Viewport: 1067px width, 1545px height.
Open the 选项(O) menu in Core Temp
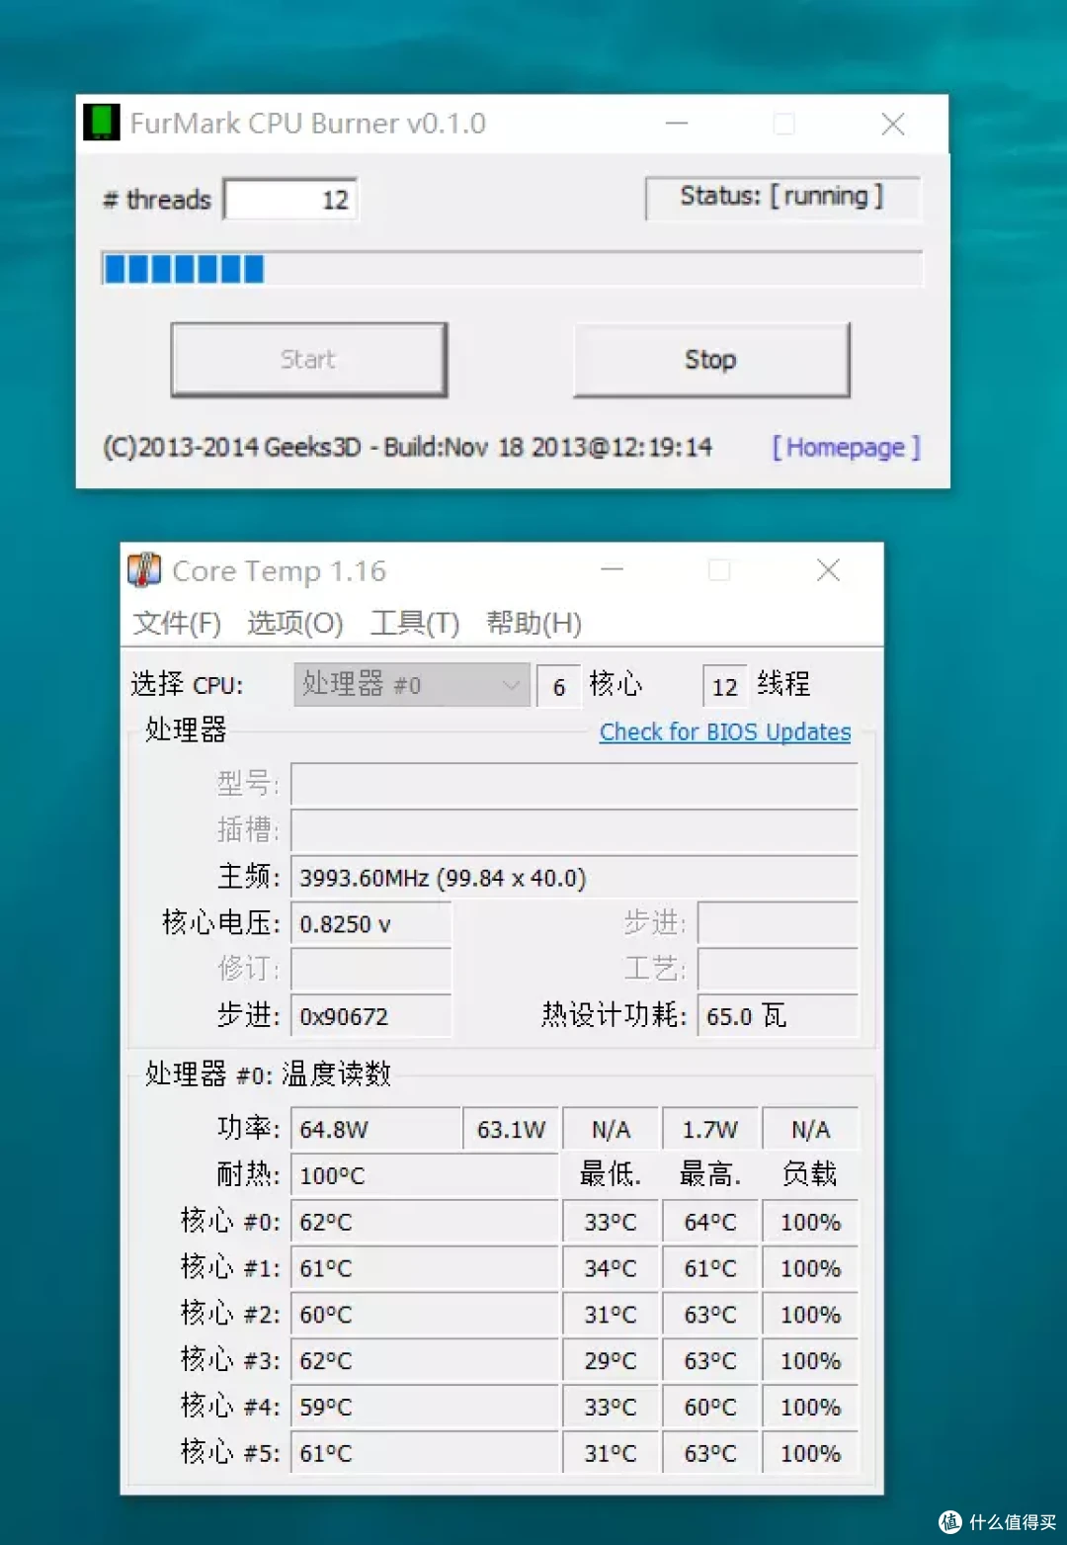click(x=295, y=623)
